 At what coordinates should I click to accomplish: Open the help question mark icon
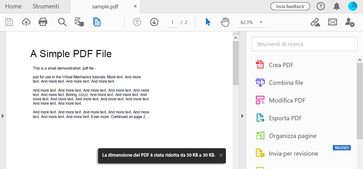click(321, 7)
